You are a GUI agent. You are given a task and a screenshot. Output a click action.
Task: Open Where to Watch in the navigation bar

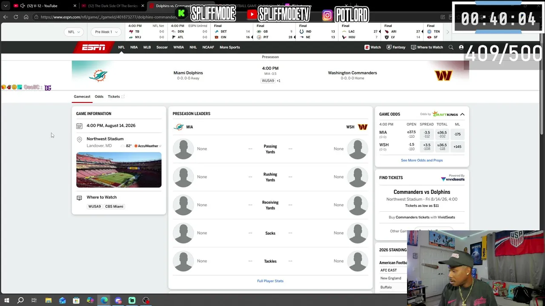[427, 47]
